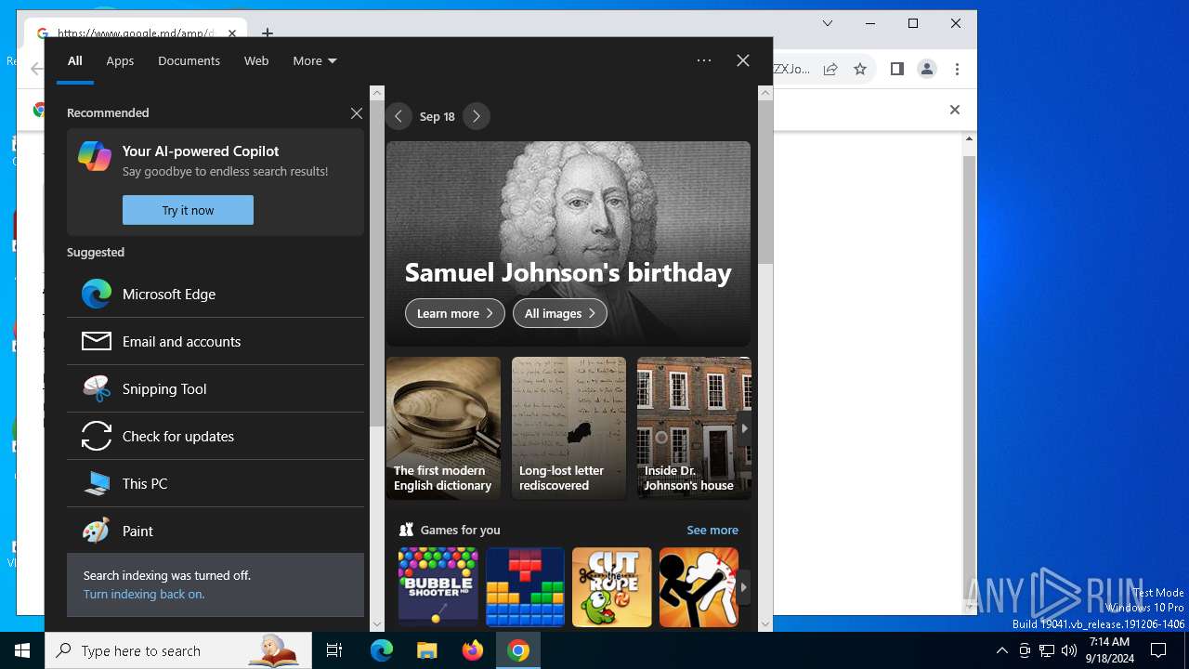This screenshot has height=669, width=1189.
Task: Open Chrome profile avatar
Action: [927, 69]
